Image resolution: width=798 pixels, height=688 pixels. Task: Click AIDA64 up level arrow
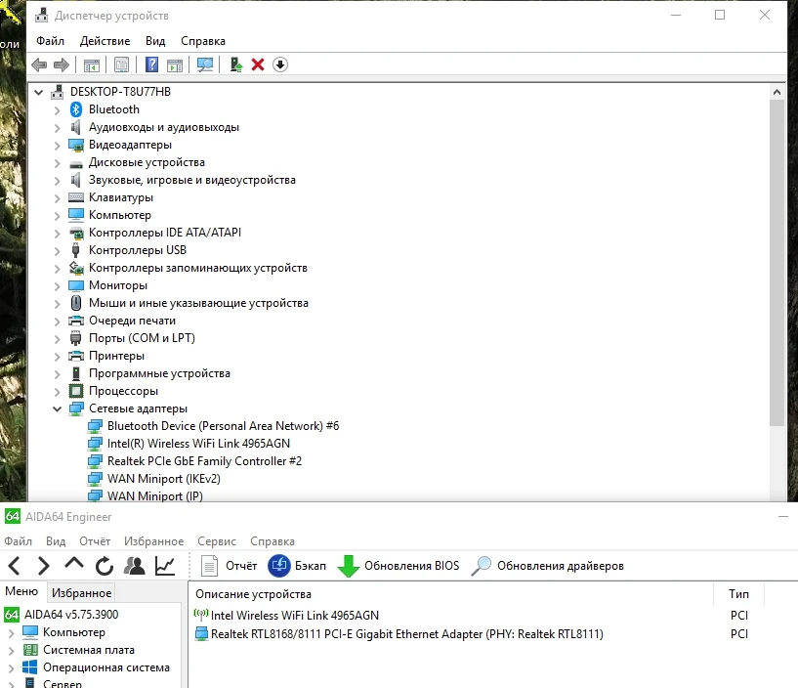(x=74, y=563)
